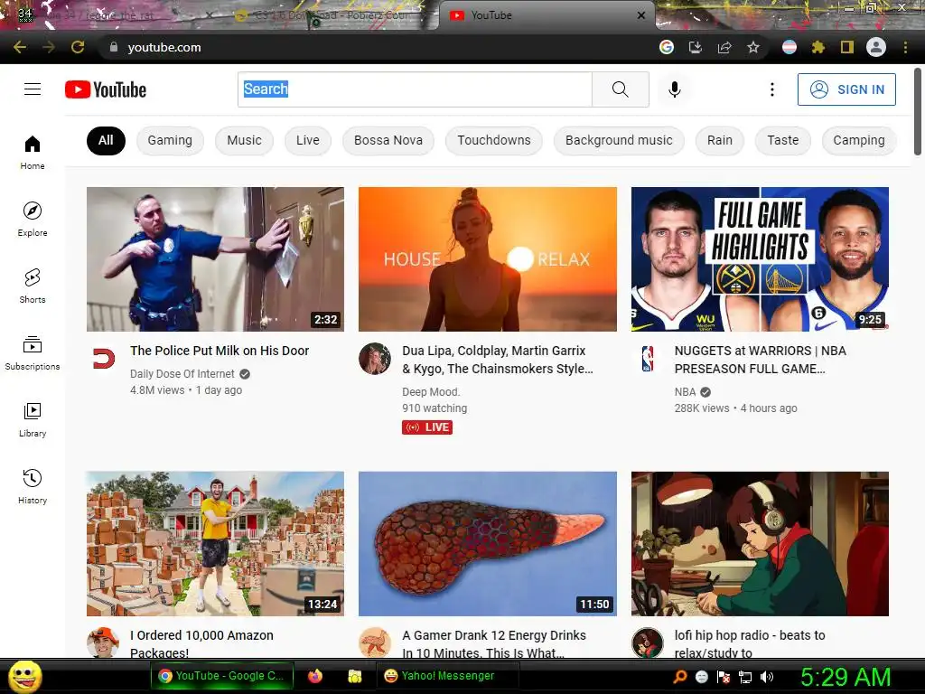
Task: Select the Touchdowns filter chip
Action: (494, 140)
